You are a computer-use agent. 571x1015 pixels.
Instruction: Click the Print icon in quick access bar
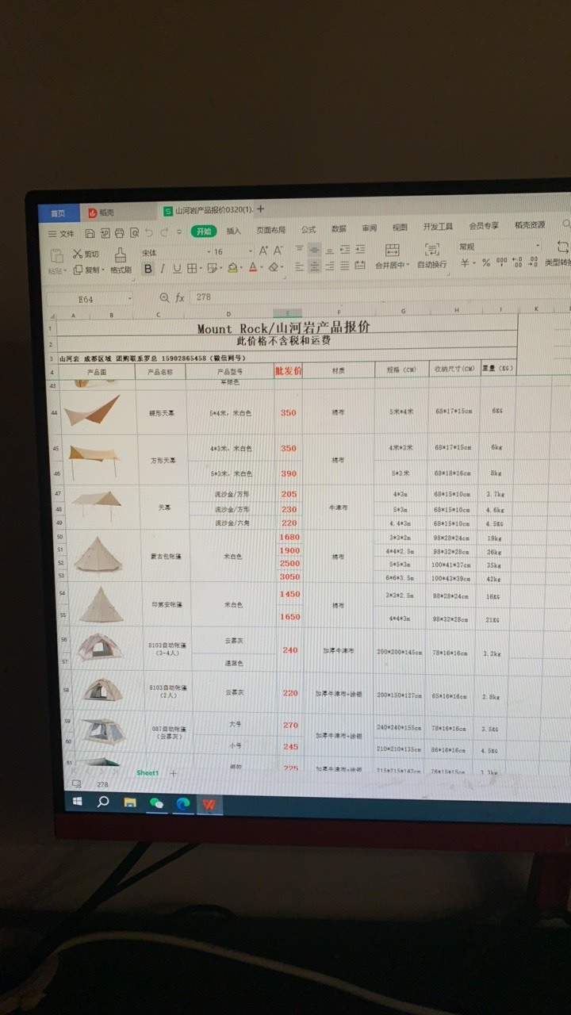[120, 232]
